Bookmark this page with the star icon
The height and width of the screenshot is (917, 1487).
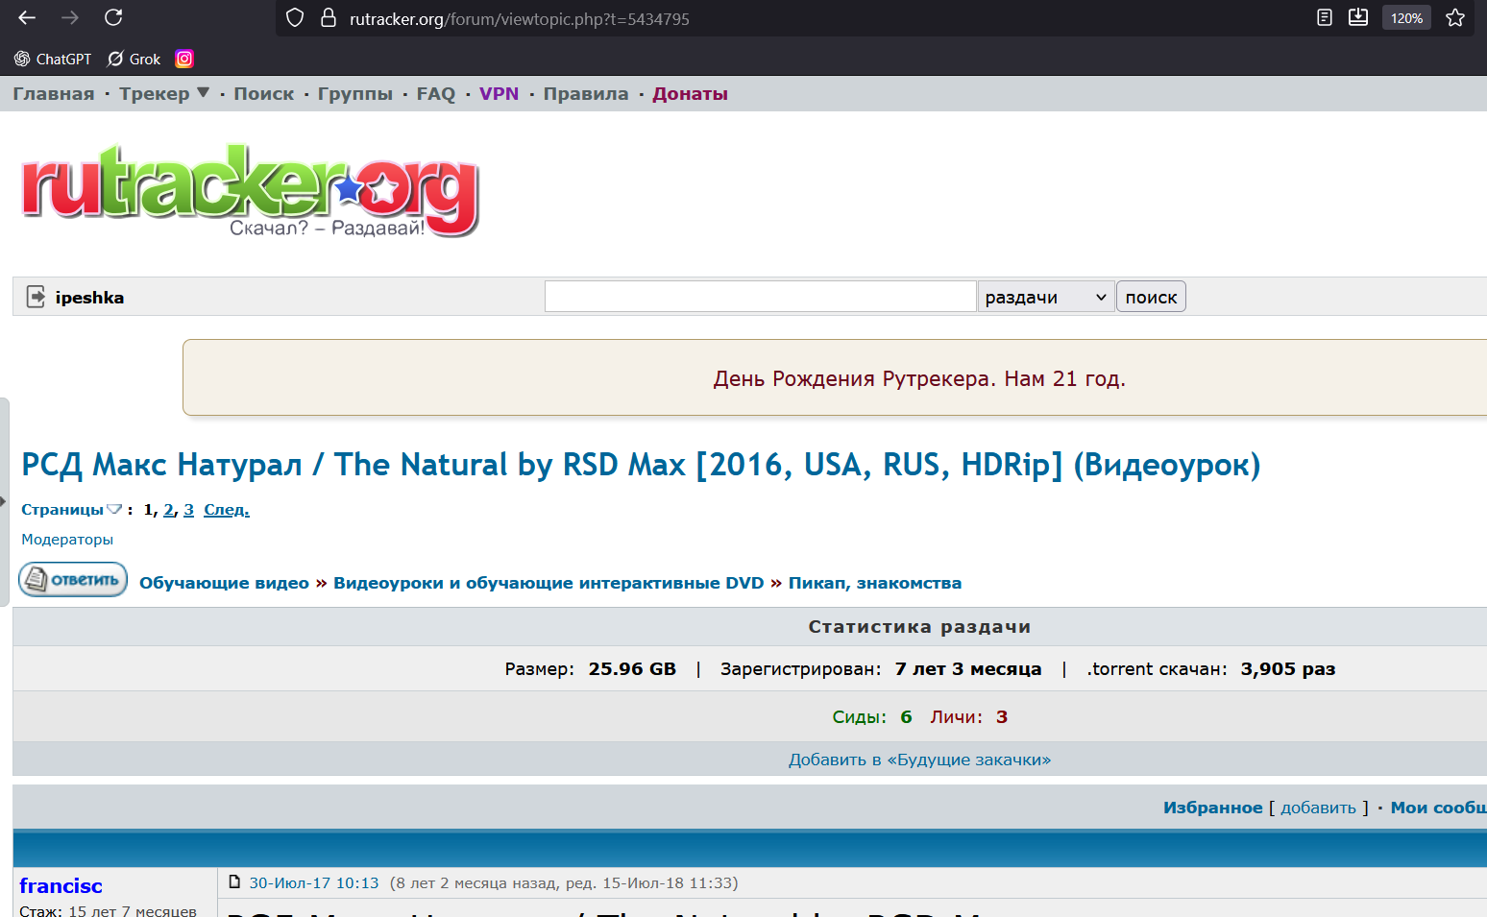(x=1455, y=17)
